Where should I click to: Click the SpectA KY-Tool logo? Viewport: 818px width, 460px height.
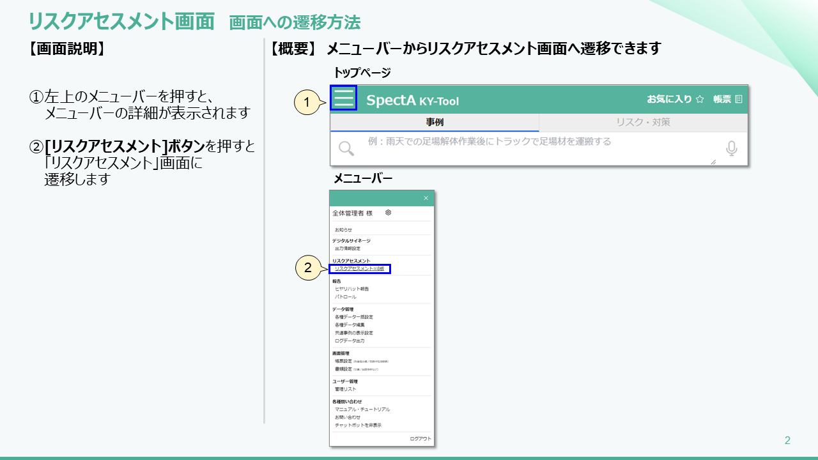tap(412, 100)
